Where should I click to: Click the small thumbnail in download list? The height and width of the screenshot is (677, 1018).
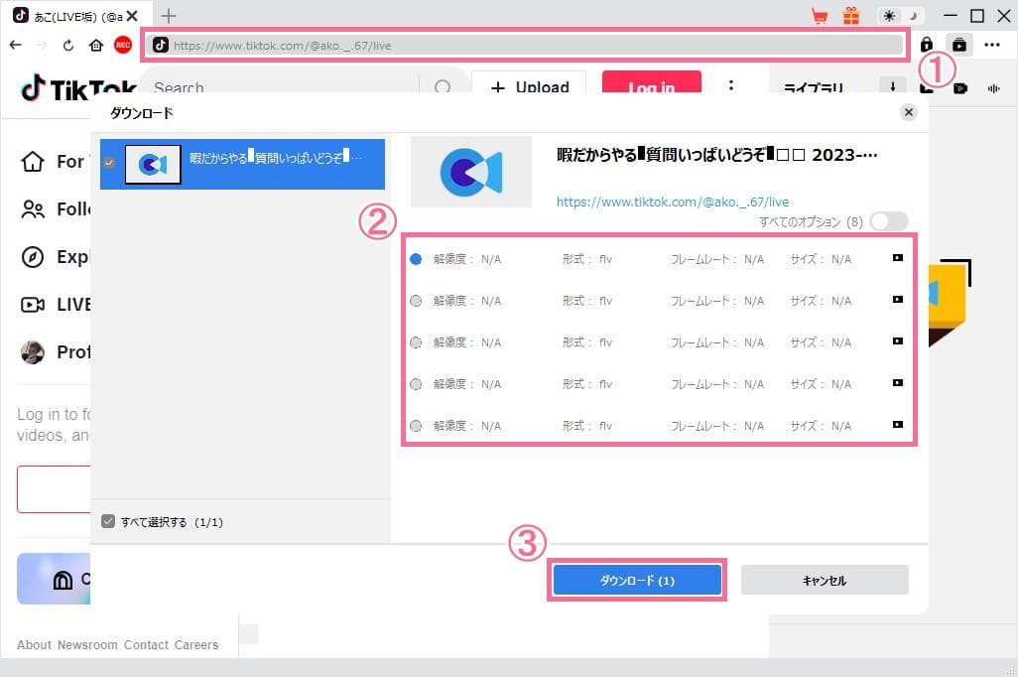[x=153, y=165]
